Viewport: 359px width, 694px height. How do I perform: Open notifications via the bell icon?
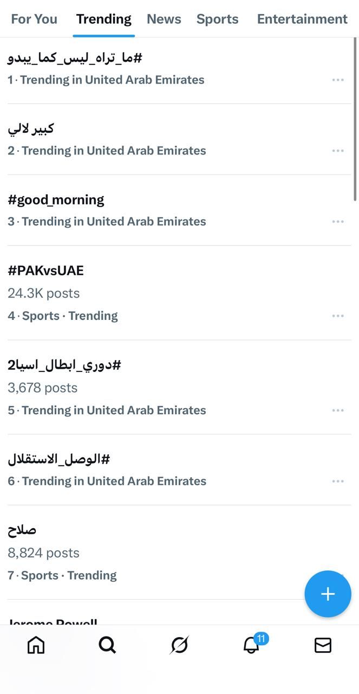pyautogui.click(x=250, y=645)
